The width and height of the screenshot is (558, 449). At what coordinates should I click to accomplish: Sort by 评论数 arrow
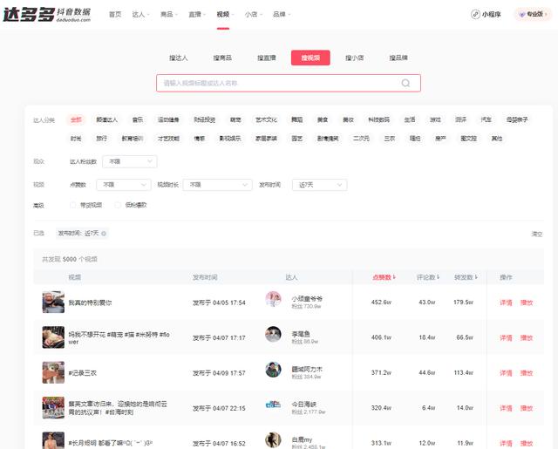(x=438, y=277)
